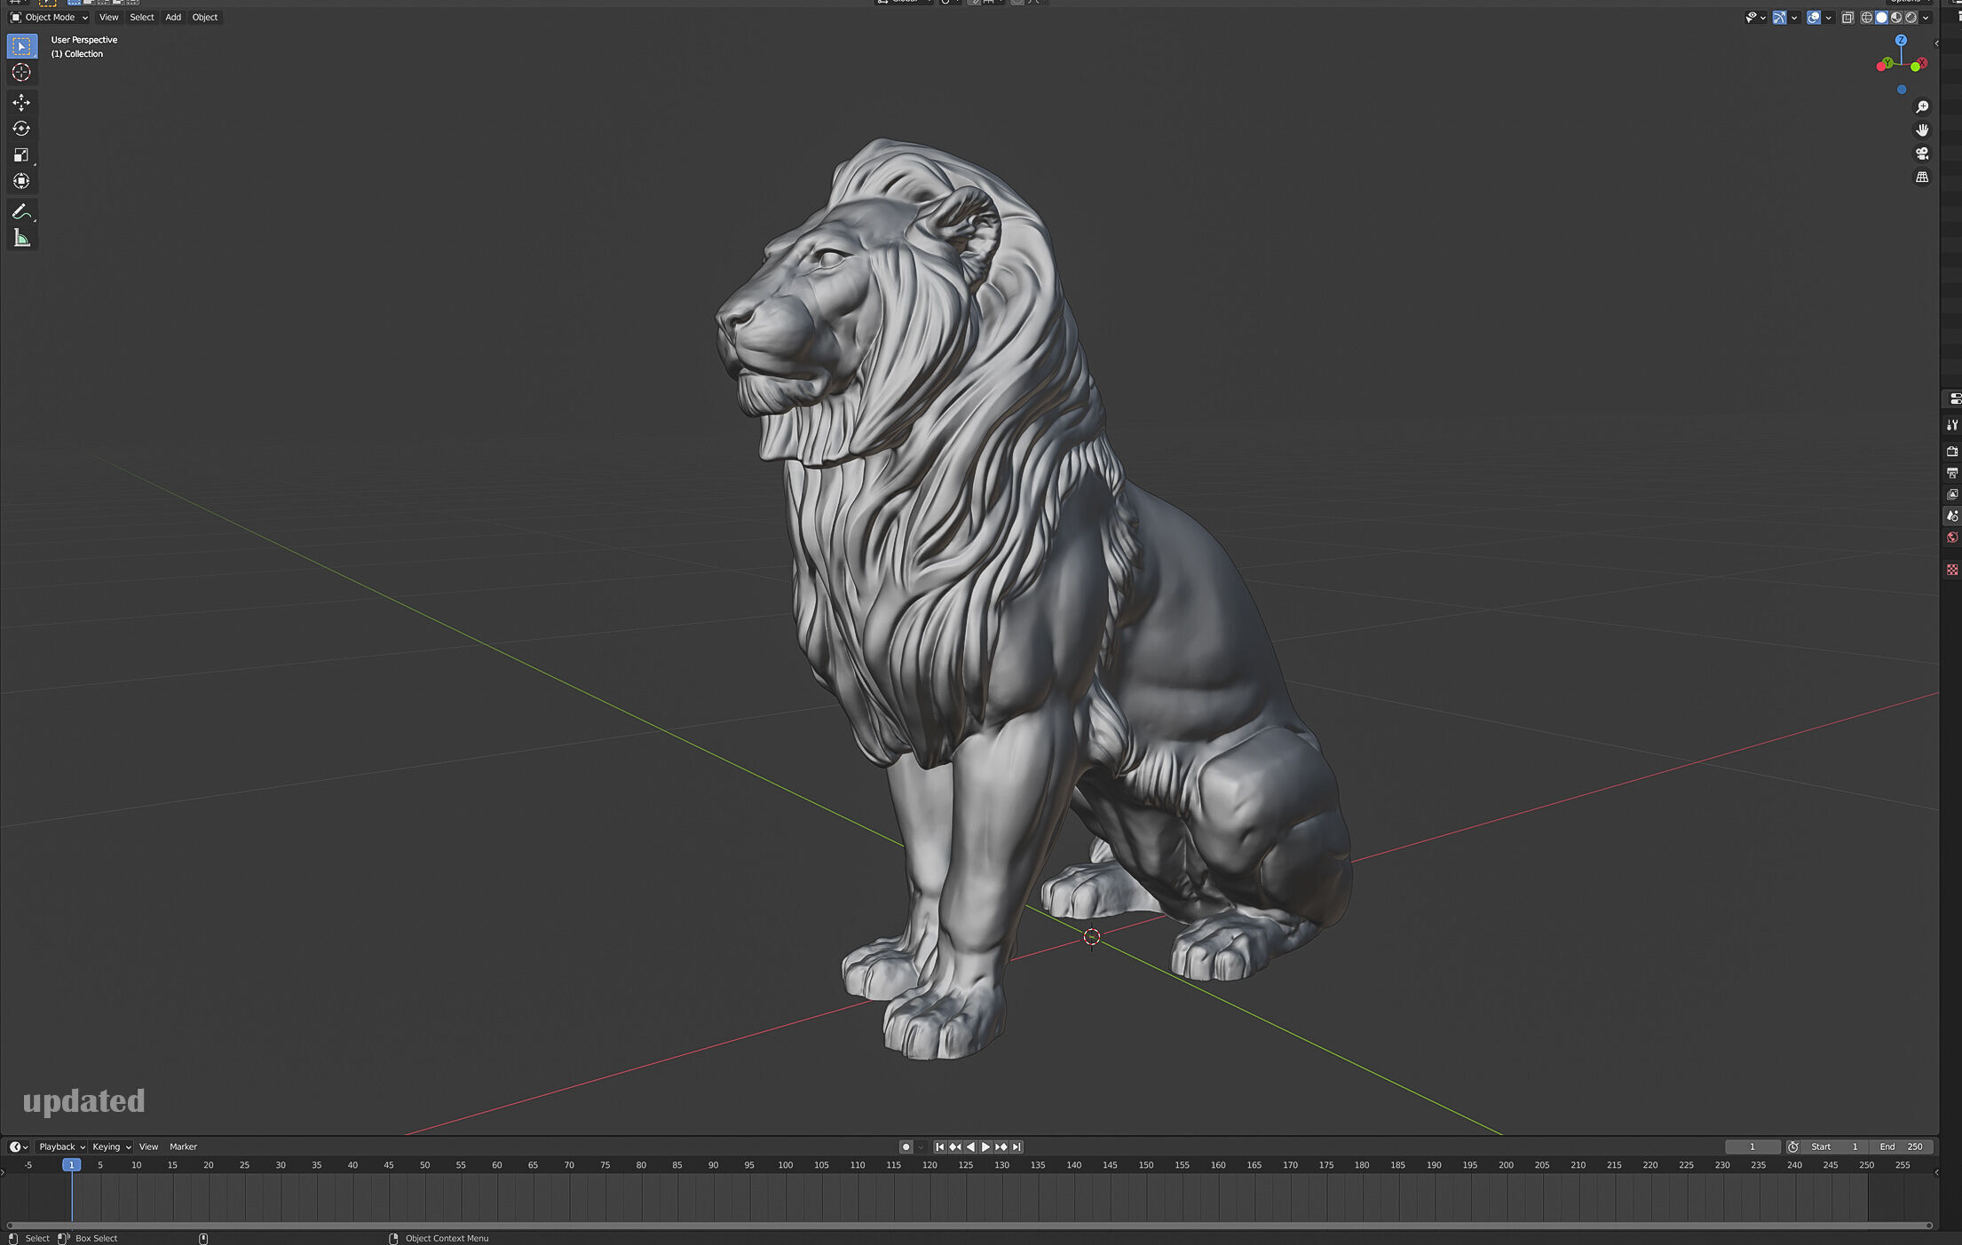Open the viewport shading options arrow
The image size is (1962, 1245).
(x=1926, y=18)
